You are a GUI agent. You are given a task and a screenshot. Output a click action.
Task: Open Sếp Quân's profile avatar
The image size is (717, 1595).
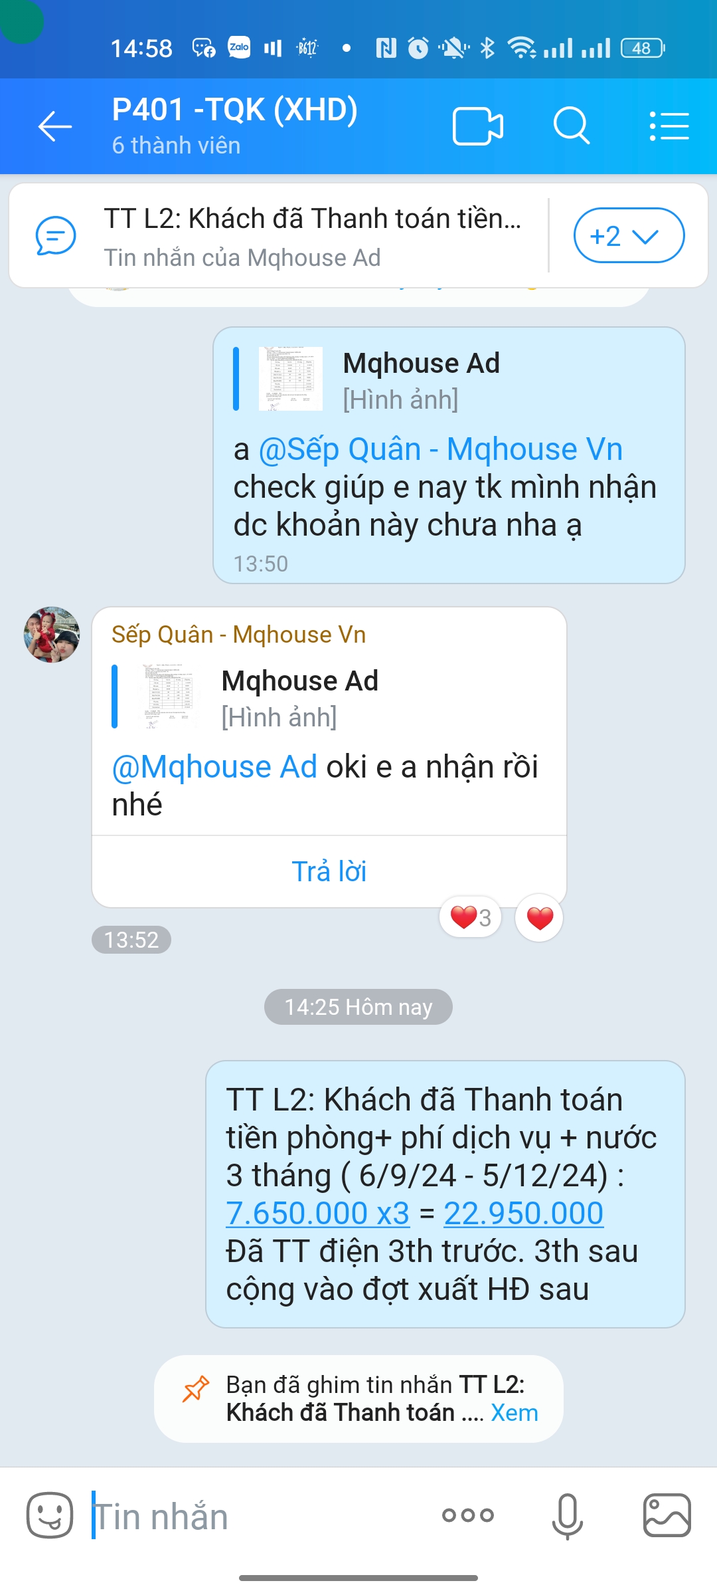pyautogui.click(x=52, y=634)
